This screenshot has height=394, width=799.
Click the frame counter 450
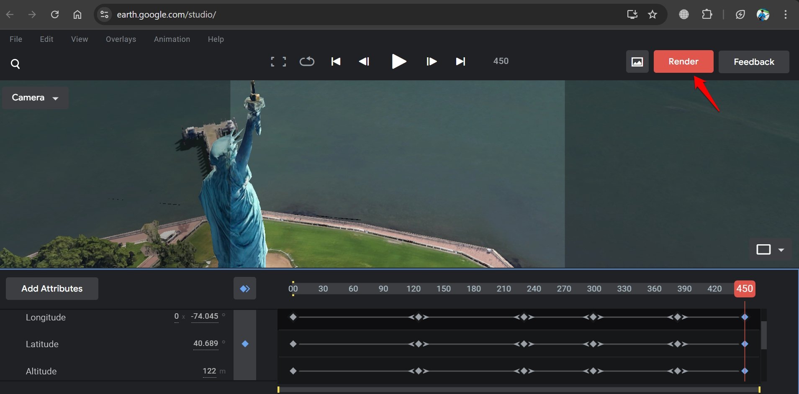click(501, 61)
